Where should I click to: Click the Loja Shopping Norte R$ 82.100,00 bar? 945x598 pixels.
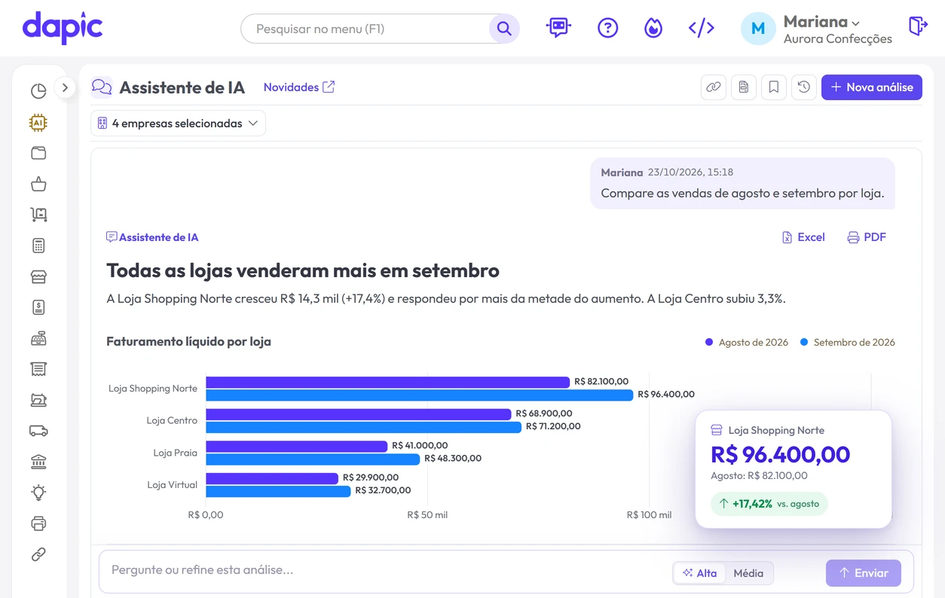coord(387,382)
